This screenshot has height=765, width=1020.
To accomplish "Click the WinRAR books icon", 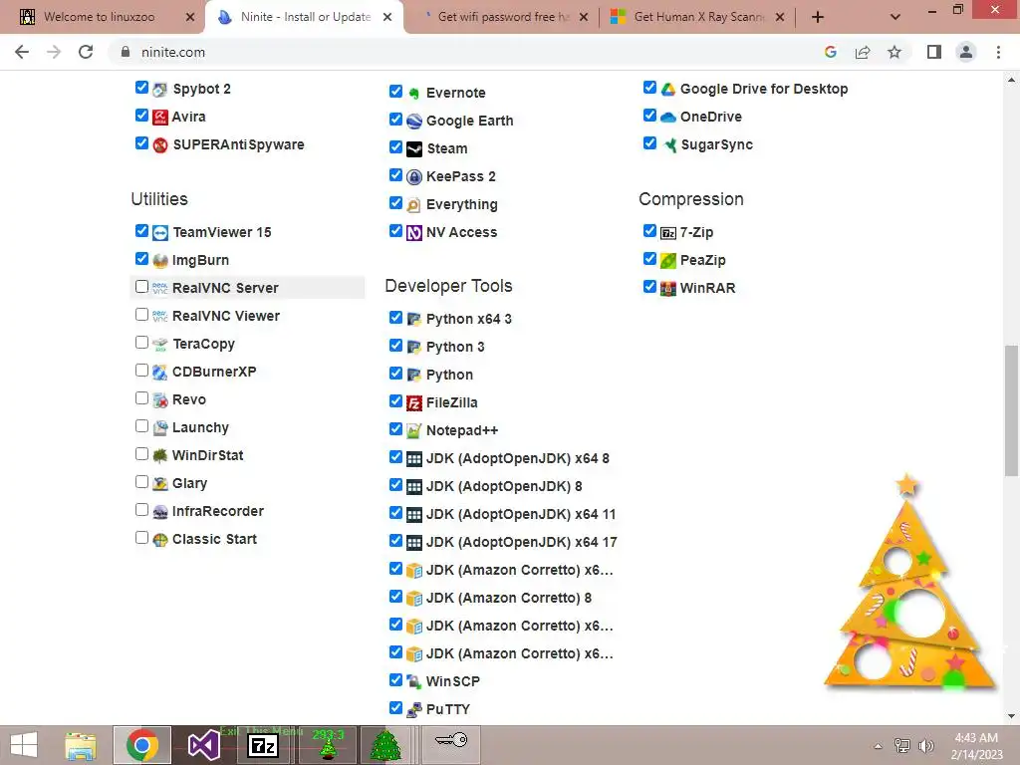I will click(668, 288).
